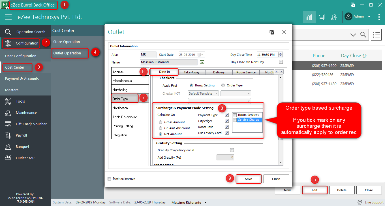This screenshot has width=385, height=206.
Task: Click the Alias field containing MR
Action: [148, 54]
